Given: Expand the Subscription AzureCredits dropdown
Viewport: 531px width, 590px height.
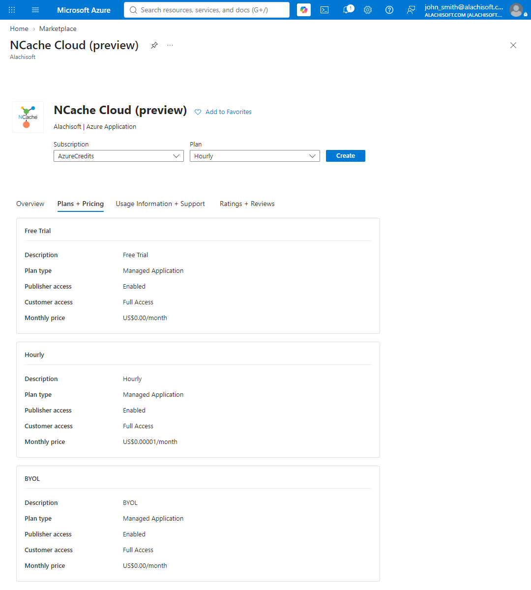Looking at the screenshot, I should point(118,156).
